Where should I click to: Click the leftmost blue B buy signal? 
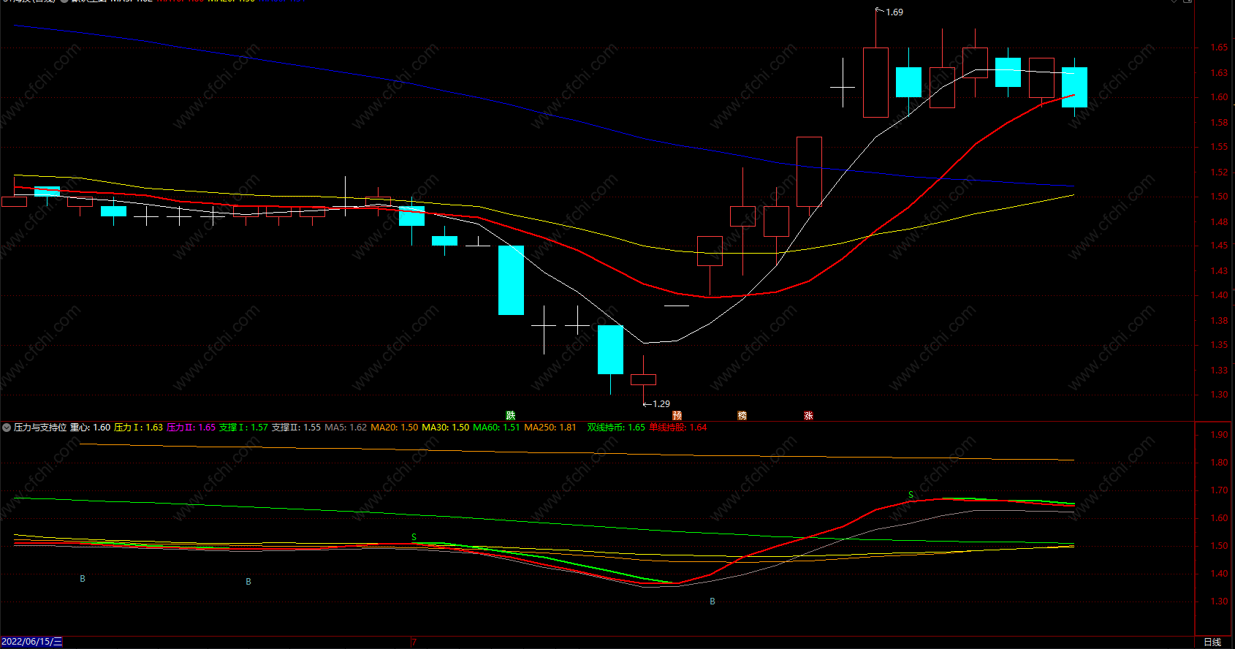click(83, 579)
